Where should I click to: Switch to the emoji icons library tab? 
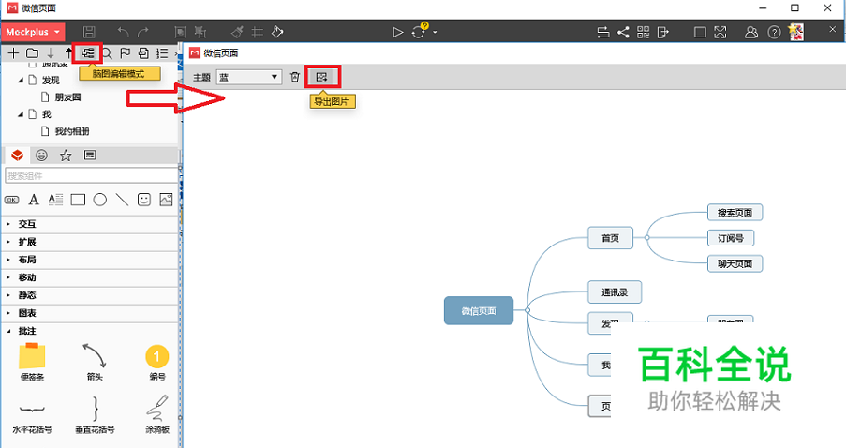tap(41, 156)
